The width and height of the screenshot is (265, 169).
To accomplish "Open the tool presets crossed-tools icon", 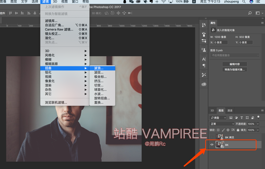I will (x=204, y=75).
